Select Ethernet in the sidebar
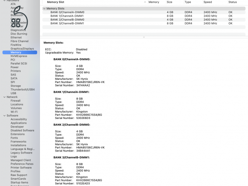Screen dimensions: 248x186 (16, 38)
